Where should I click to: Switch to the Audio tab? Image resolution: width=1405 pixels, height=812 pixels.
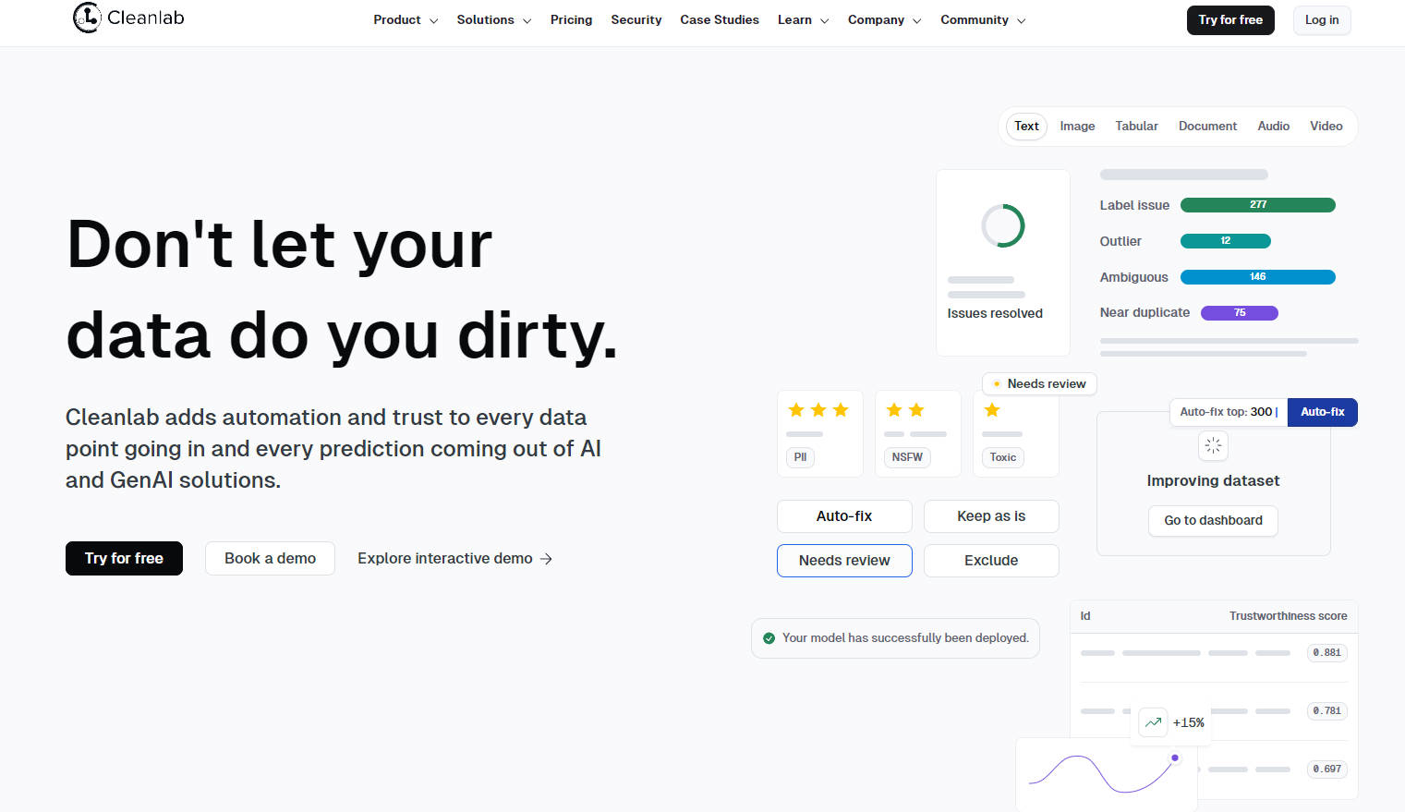[x=1273, y=127]
